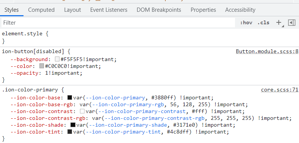Follow the --ion-color-primary-contrast variable link
The height and width of the screenshot is (143, 299).
tap(142, 111)
